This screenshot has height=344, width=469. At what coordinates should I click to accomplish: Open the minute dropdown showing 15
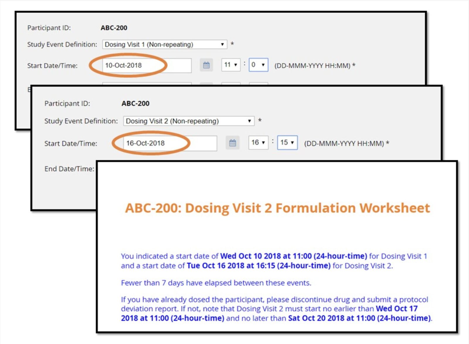tap(287, 143)
